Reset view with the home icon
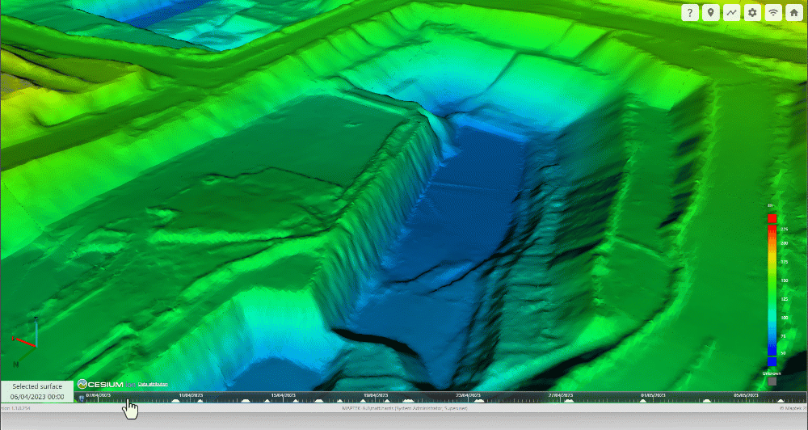 click(x=794, y=12)
